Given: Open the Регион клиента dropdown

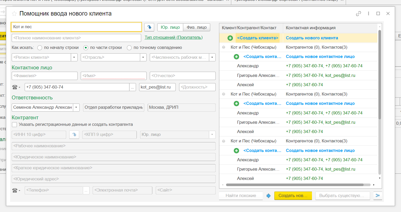Looking at the screenshot, I should click(x=74, y=57).
